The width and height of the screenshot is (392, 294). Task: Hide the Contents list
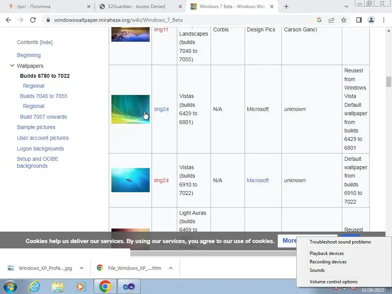pyautogui.click(x=46, y=42)
